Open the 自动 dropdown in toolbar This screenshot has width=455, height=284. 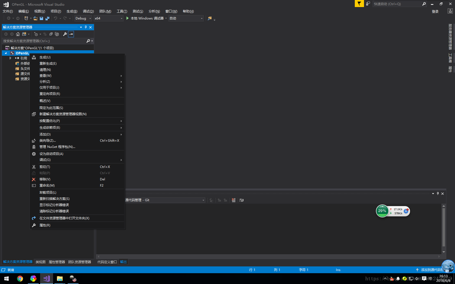pos(186,18)
